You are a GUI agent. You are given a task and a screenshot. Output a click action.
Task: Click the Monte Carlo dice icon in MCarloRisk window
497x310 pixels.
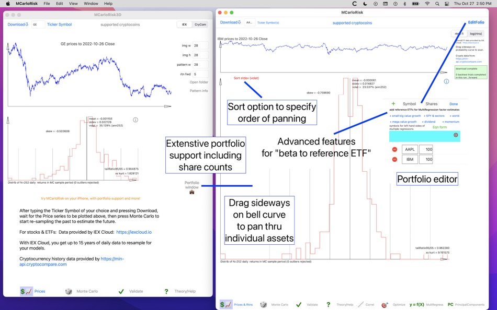click(263, 305)
